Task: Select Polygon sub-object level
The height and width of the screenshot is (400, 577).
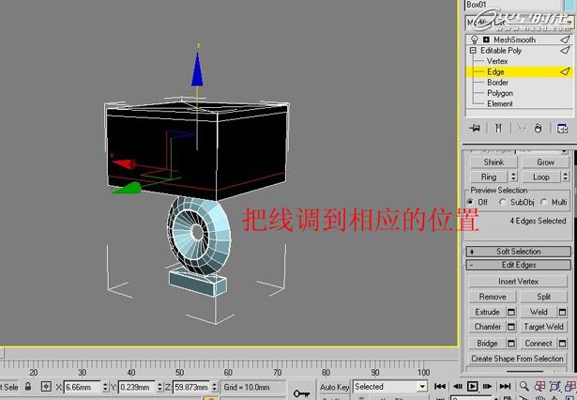Action: coord(499,93)
